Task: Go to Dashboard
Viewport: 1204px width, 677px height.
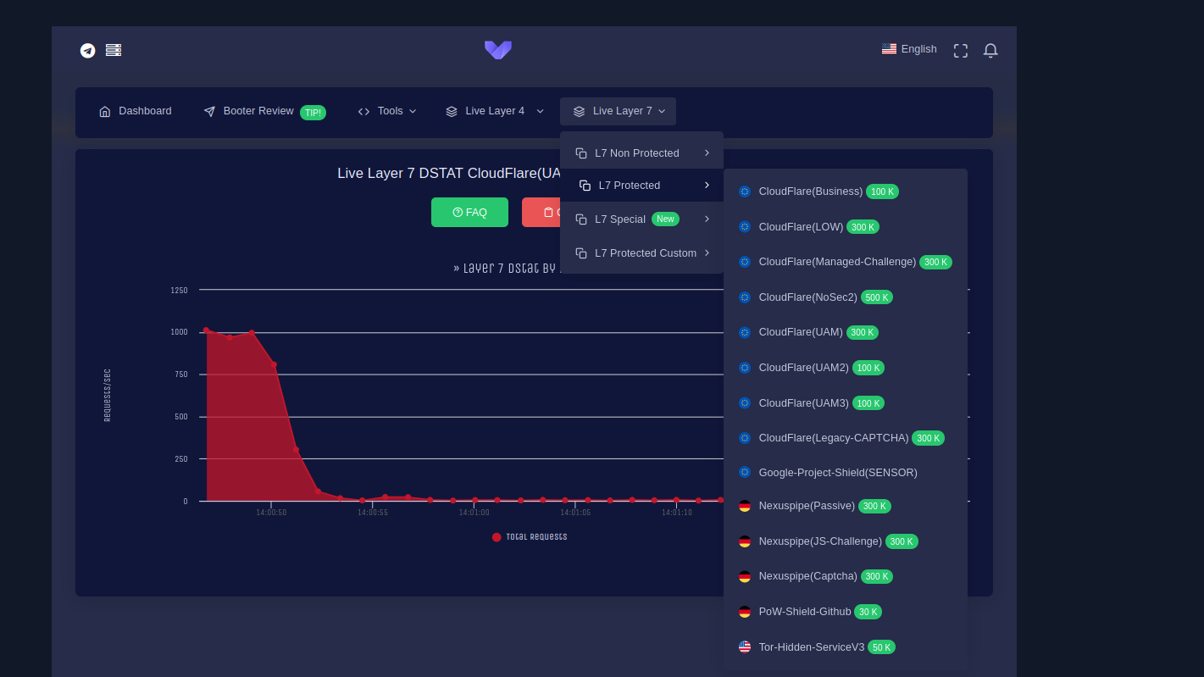Action: [x=136, y=111]
